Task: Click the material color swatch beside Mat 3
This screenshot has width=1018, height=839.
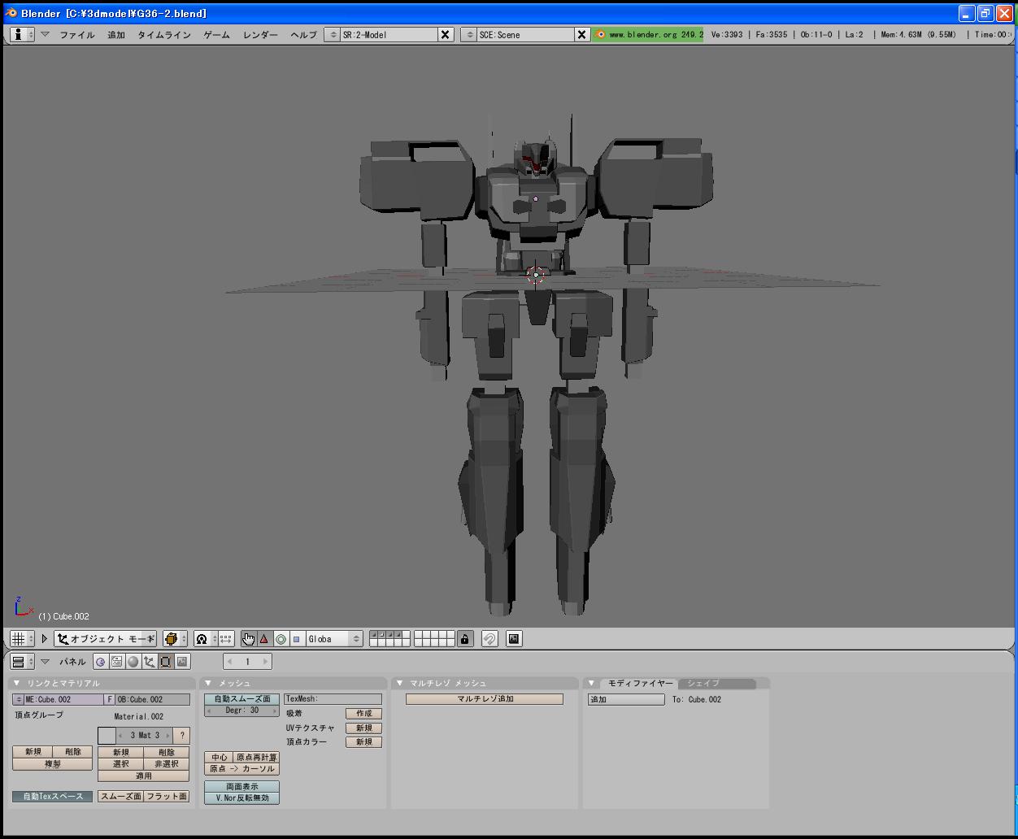Action: pos(107,736)
